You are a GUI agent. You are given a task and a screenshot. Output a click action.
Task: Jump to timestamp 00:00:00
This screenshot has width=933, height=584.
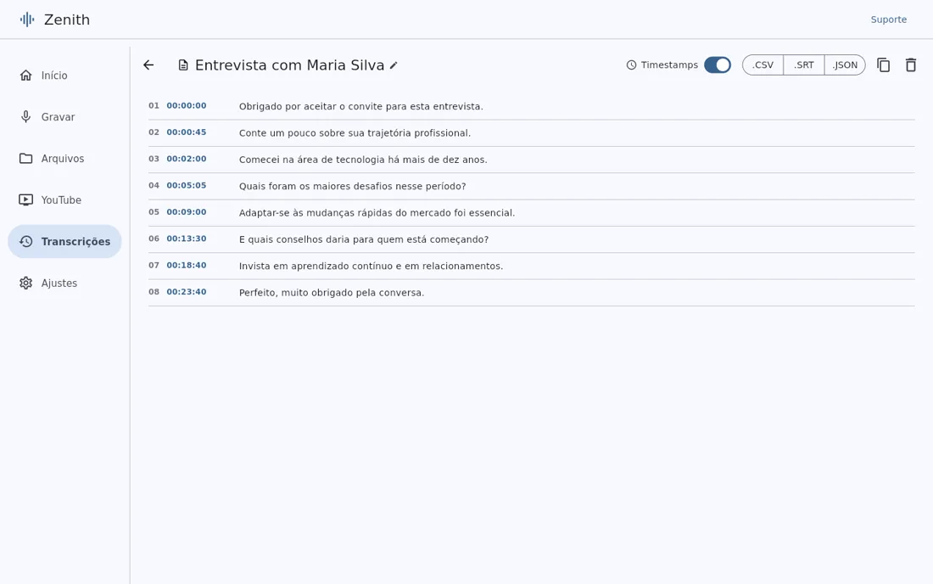coord(187,105)
